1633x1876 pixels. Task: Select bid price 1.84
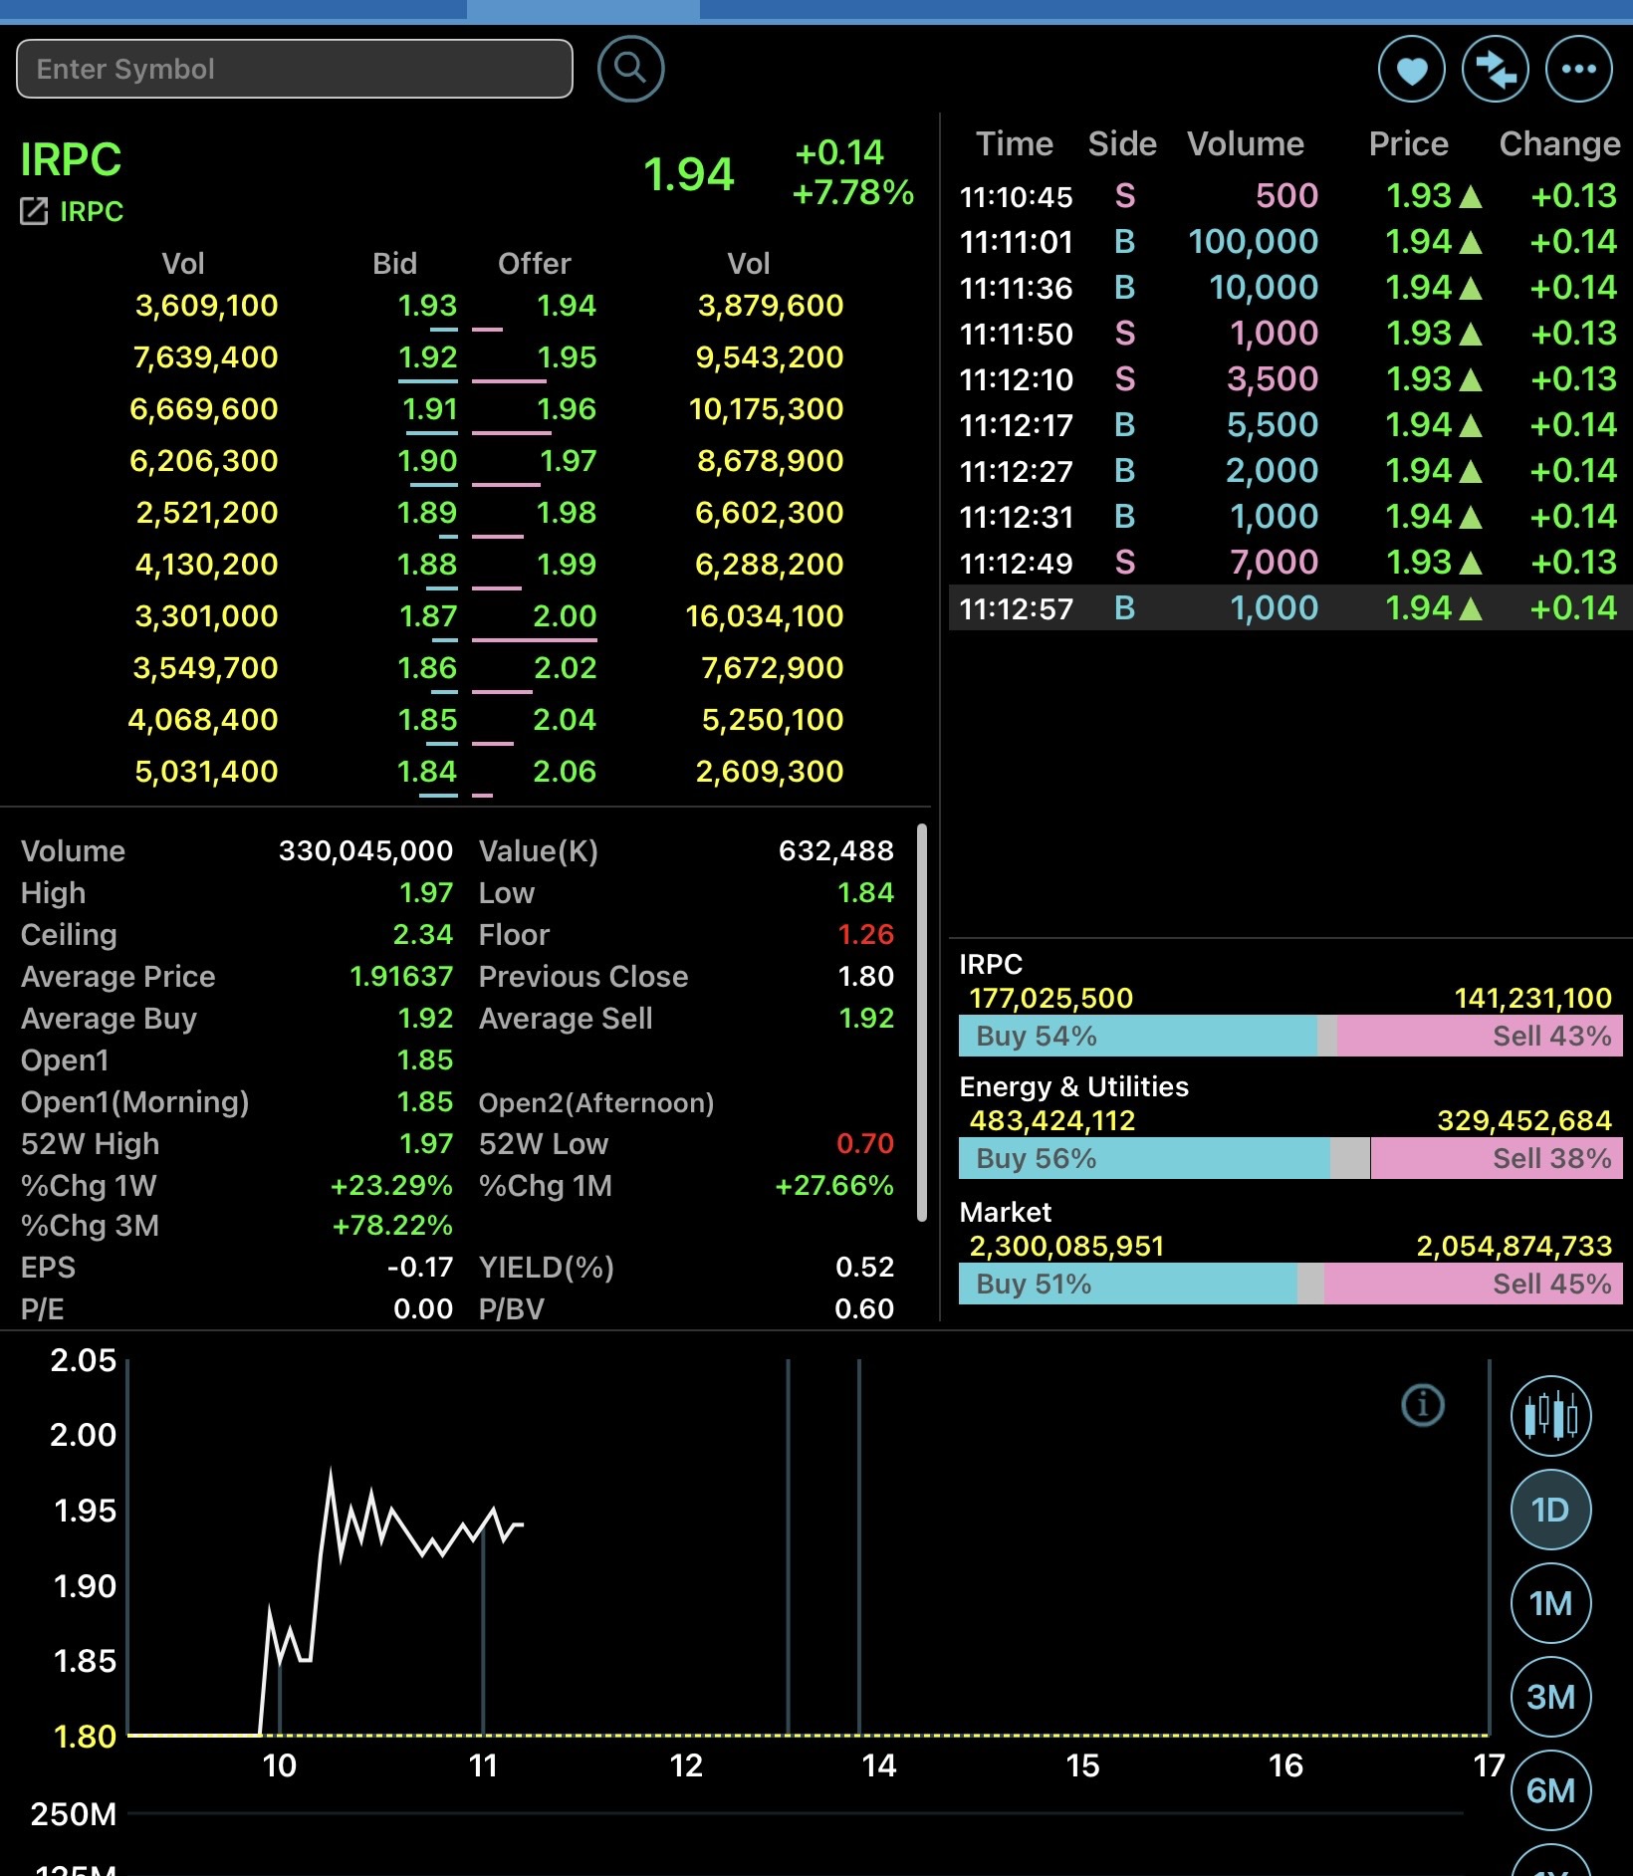pyautogui.click(x=427, y=772)
